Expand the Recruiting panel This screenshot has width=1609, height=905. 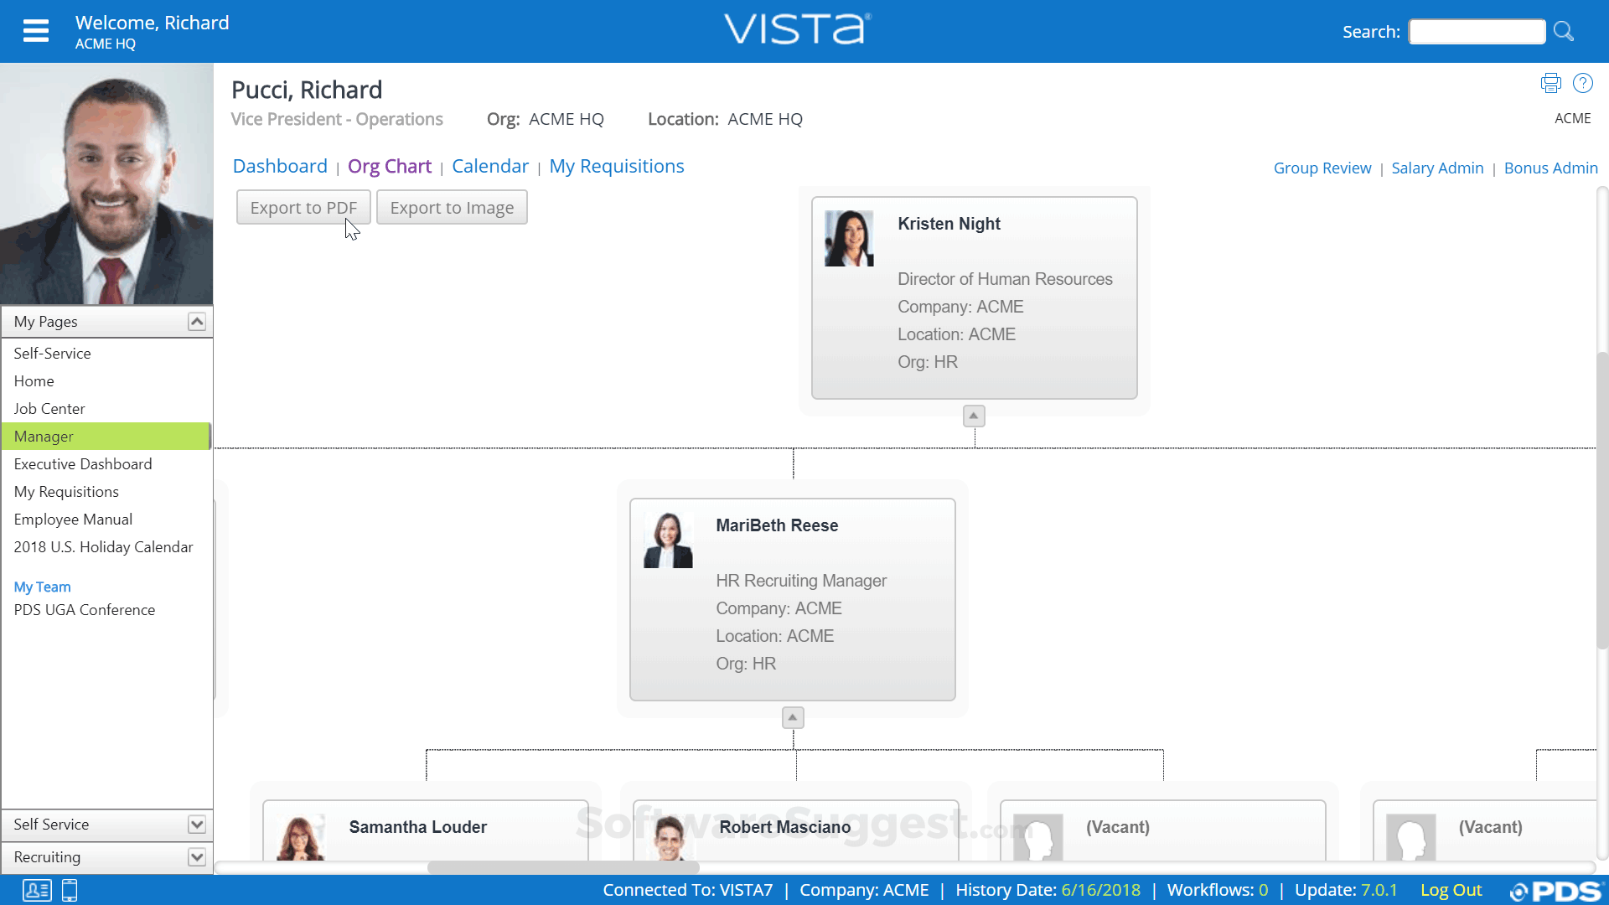tap(197, 856)
